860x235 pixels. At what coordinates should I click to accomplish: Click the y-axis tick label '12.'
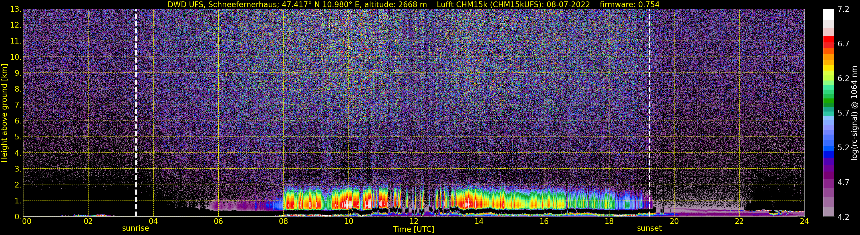tap(16, 25)
